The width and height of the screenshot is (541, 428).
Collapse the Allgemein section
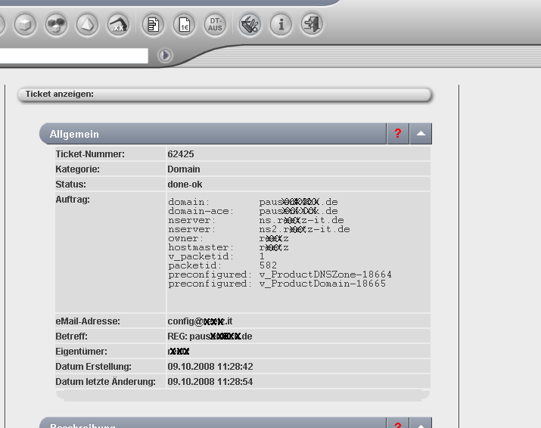pyautogui.click(x=421, y=134)
